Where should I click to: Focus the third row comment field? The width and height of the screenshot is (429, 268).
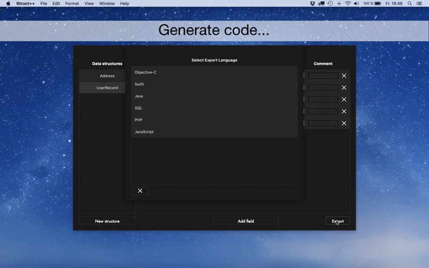point(323,100)
